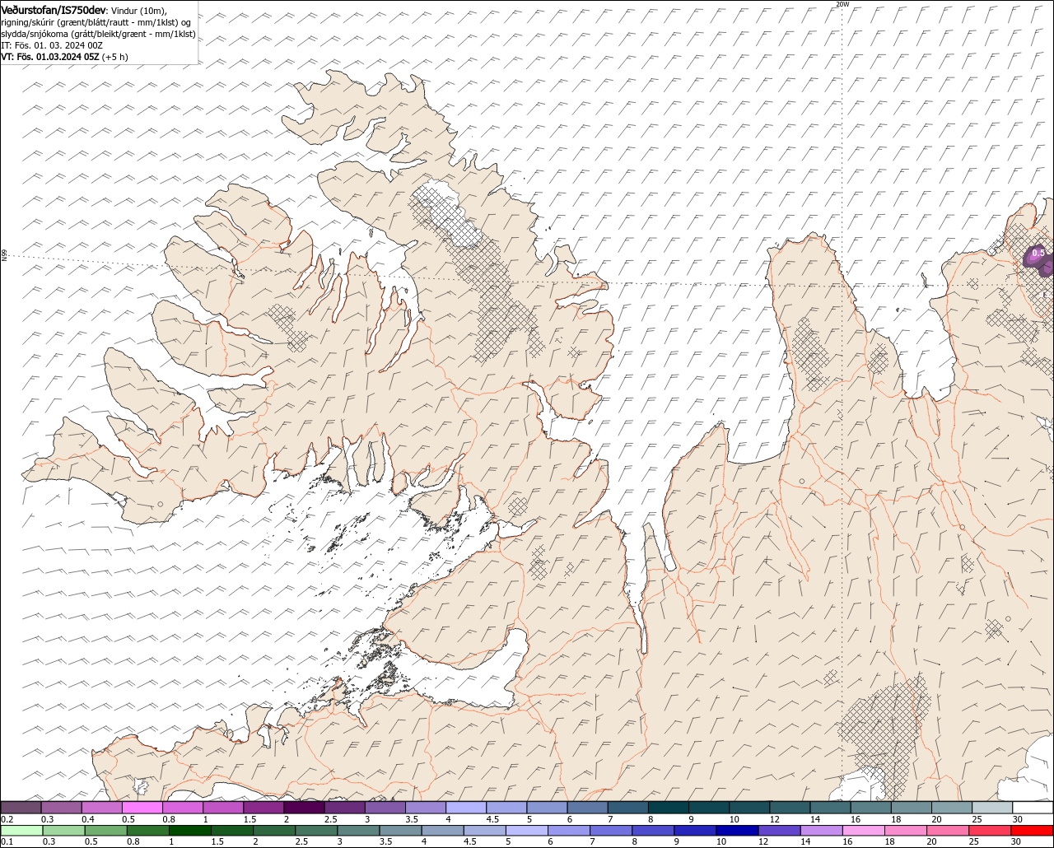The image size is (1054, 848).
Task: Pick the 18 swatch in lower legend row
Action: [x=906, y=830]
